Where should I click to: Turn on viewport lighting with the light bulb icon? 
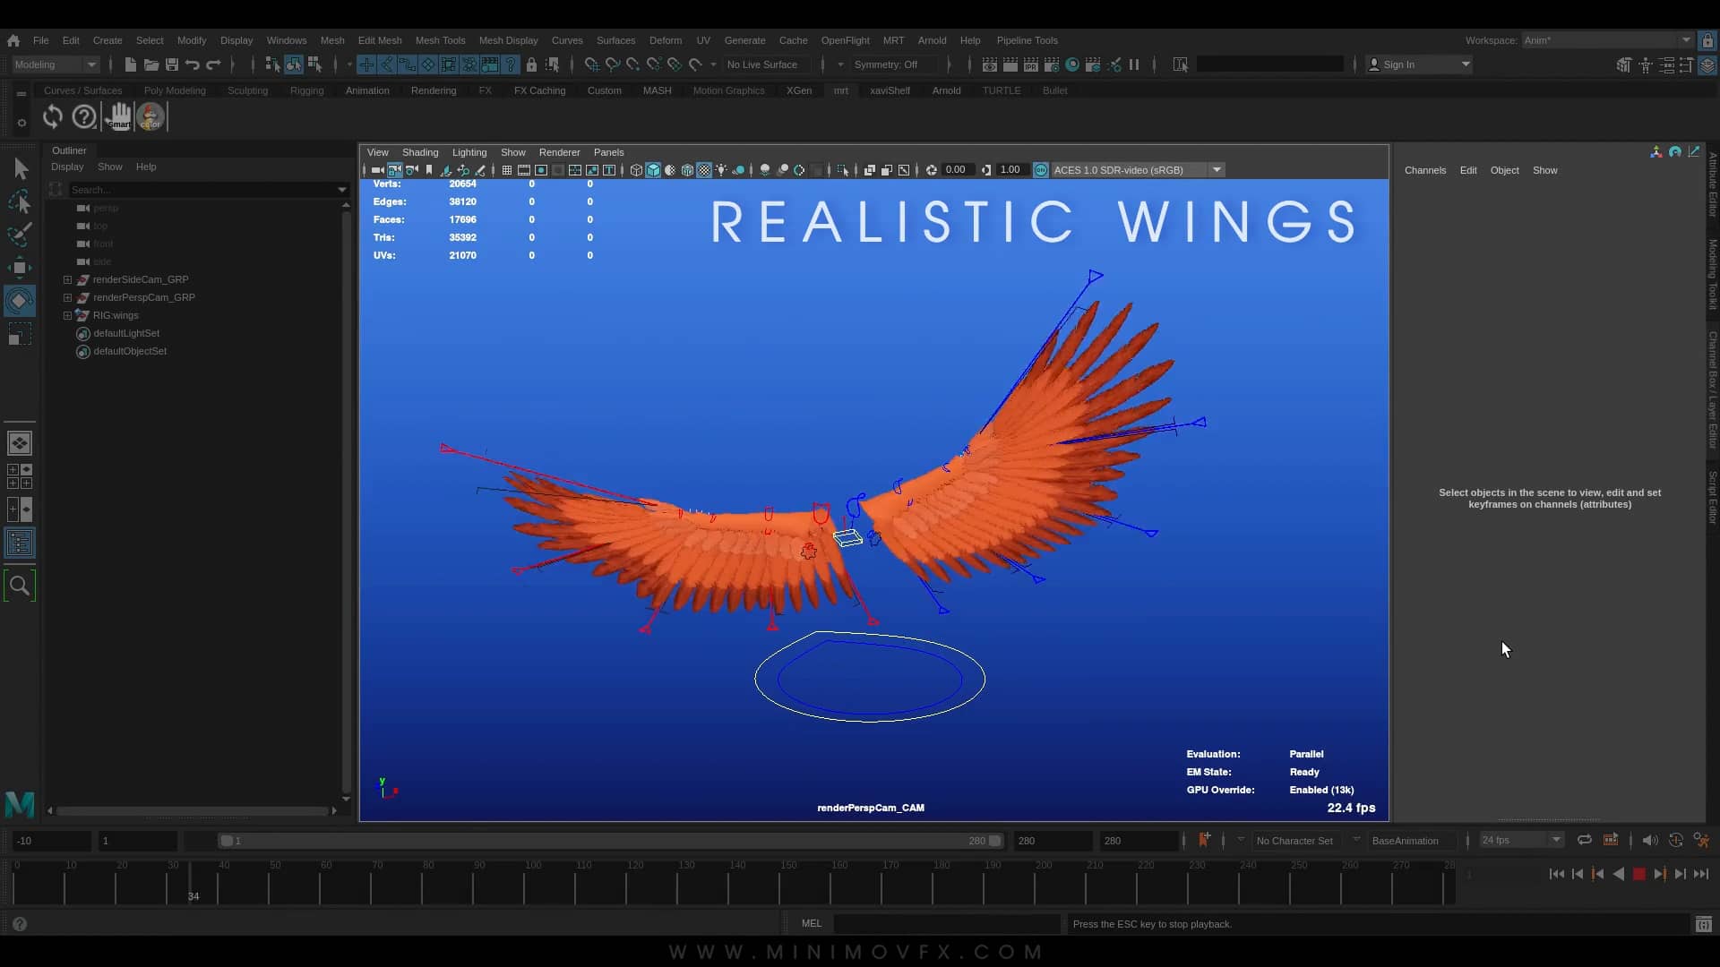click(722, 170)
